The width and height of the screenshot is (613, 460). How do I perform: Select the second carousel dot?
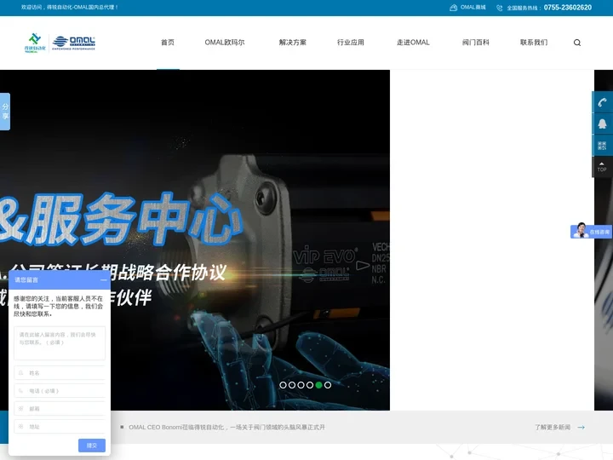292,385
